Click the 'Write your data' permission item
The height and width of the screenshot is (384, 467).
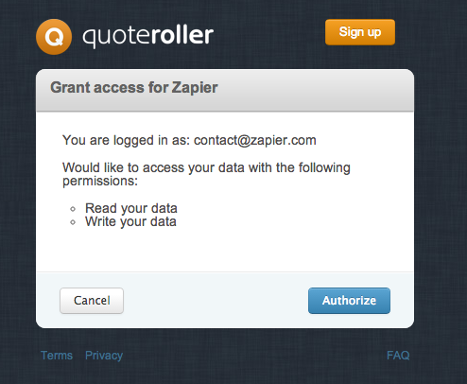(x=130, y=221)
